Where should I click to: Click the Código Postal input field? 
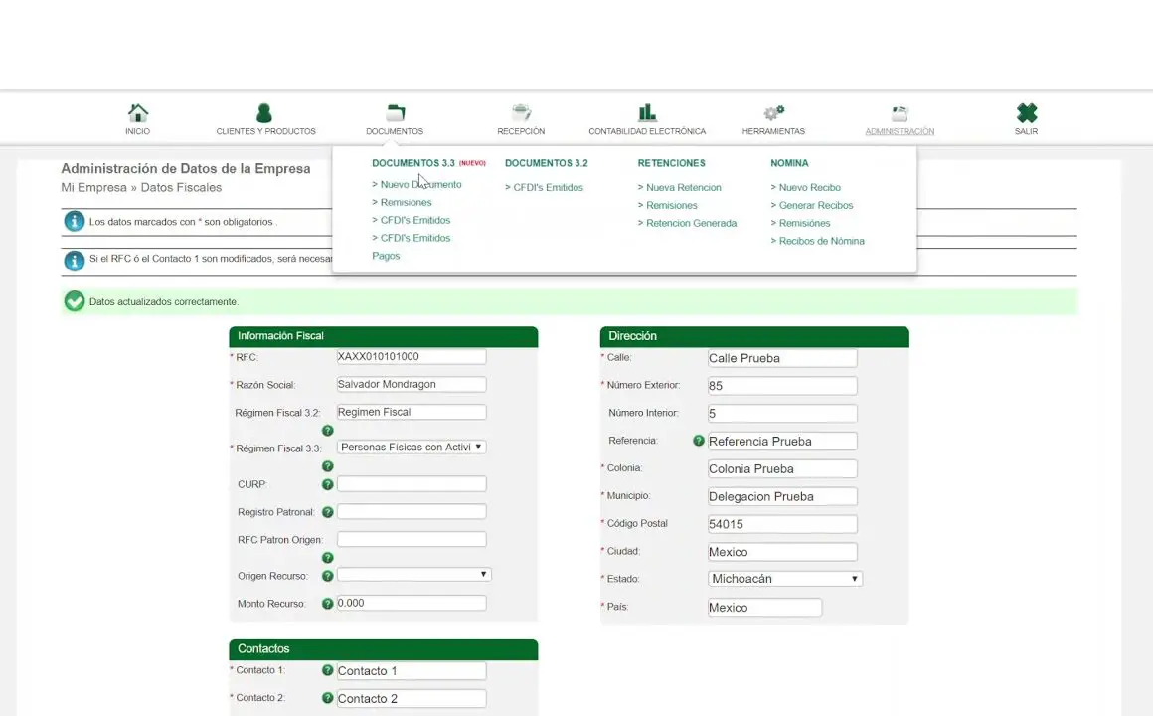pyautogui.click(x=781, y=524)
